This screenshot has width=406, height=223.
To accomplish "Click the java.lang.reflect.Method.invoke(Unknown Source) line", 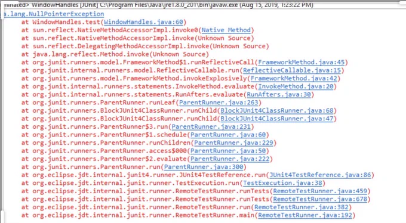I will click(115, 54).
